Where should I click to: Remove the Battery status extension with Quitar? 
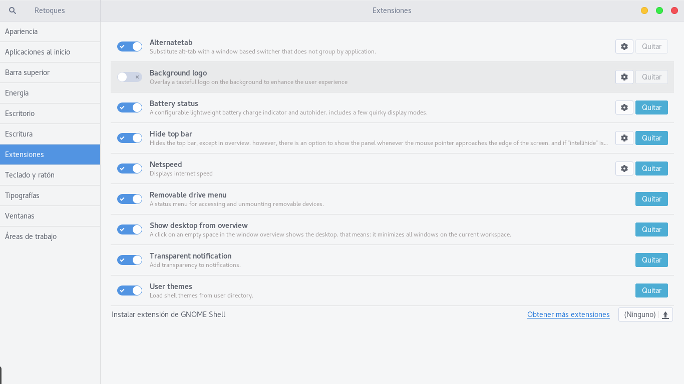[x=651, y=107]
